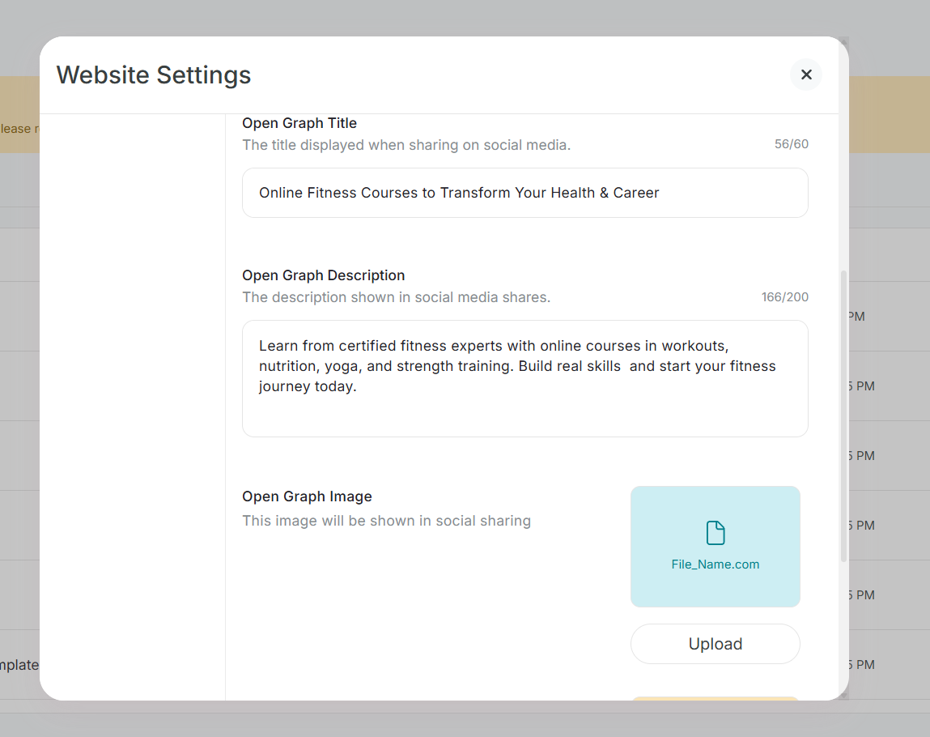The width and height of the screenshot is (930, 737).
Task: Grab the dialog's vertical scrollbar thumb
Action: (x=844, y=415)
